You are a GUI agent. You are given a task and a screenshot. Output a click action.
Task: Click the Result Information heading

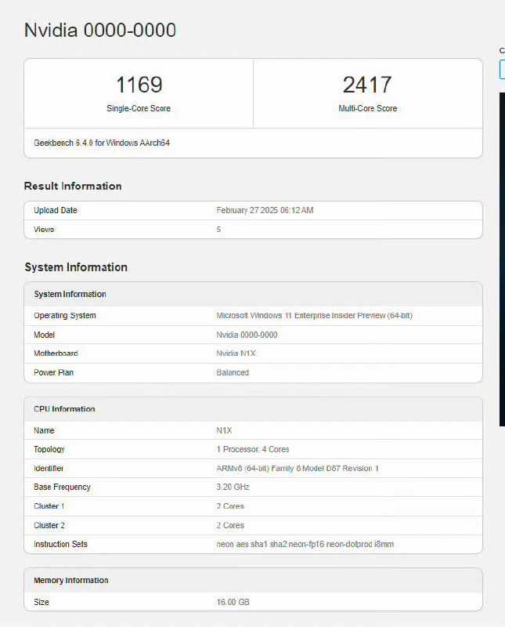(73, 186)
